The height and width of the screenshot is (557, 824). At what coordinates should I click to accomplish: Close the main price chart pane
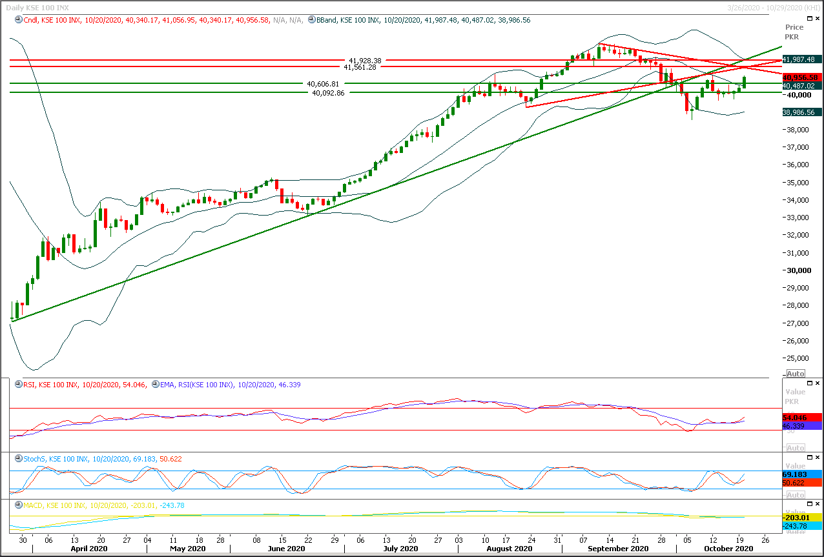(818, 20)
